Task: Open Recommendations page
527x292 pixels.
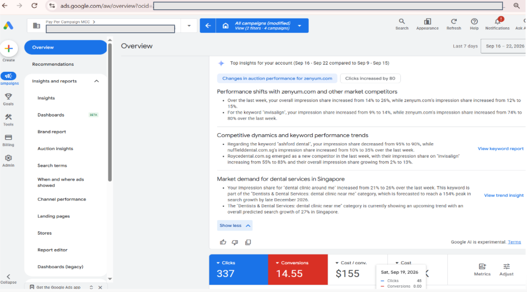Action: coord(53,64)
